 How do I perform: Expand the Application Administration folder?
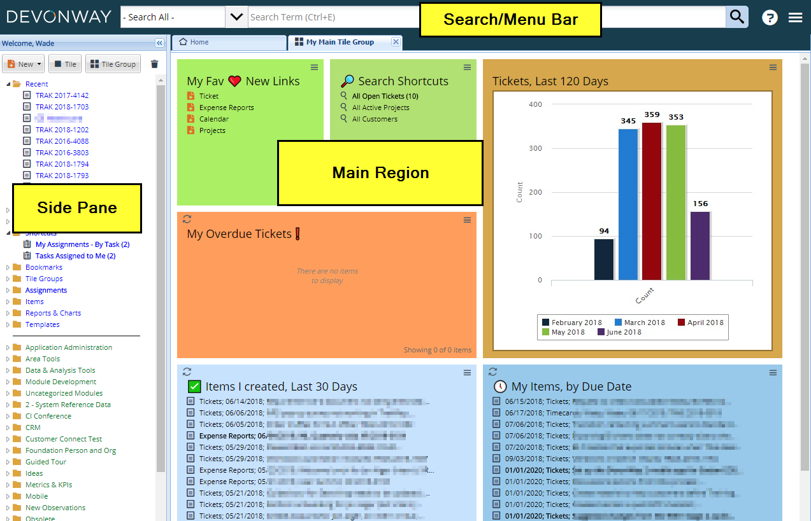[x=8, y=347]
